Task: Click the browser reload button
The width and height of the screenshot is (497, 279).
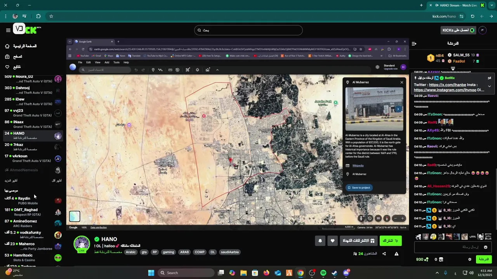Action: pyautogui.click(x=473, y=16)
